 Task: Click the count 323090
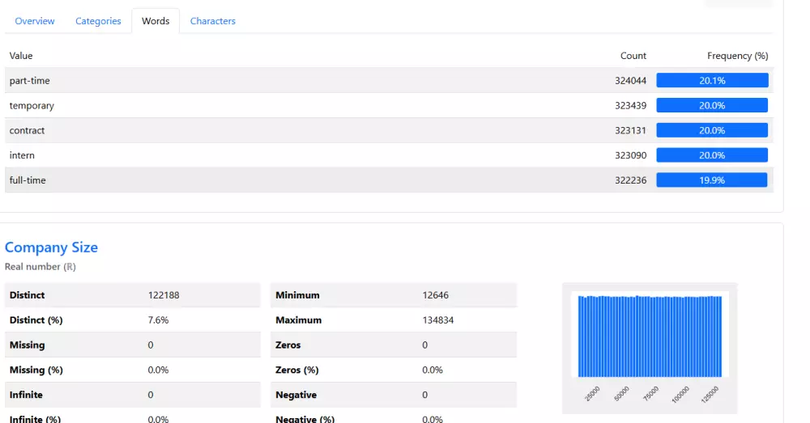point(630,155)
